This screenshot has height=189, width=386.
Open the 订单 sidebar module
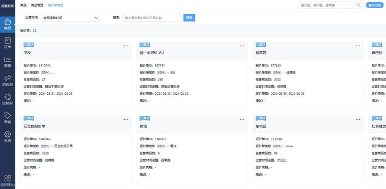(x=8, y=43)
